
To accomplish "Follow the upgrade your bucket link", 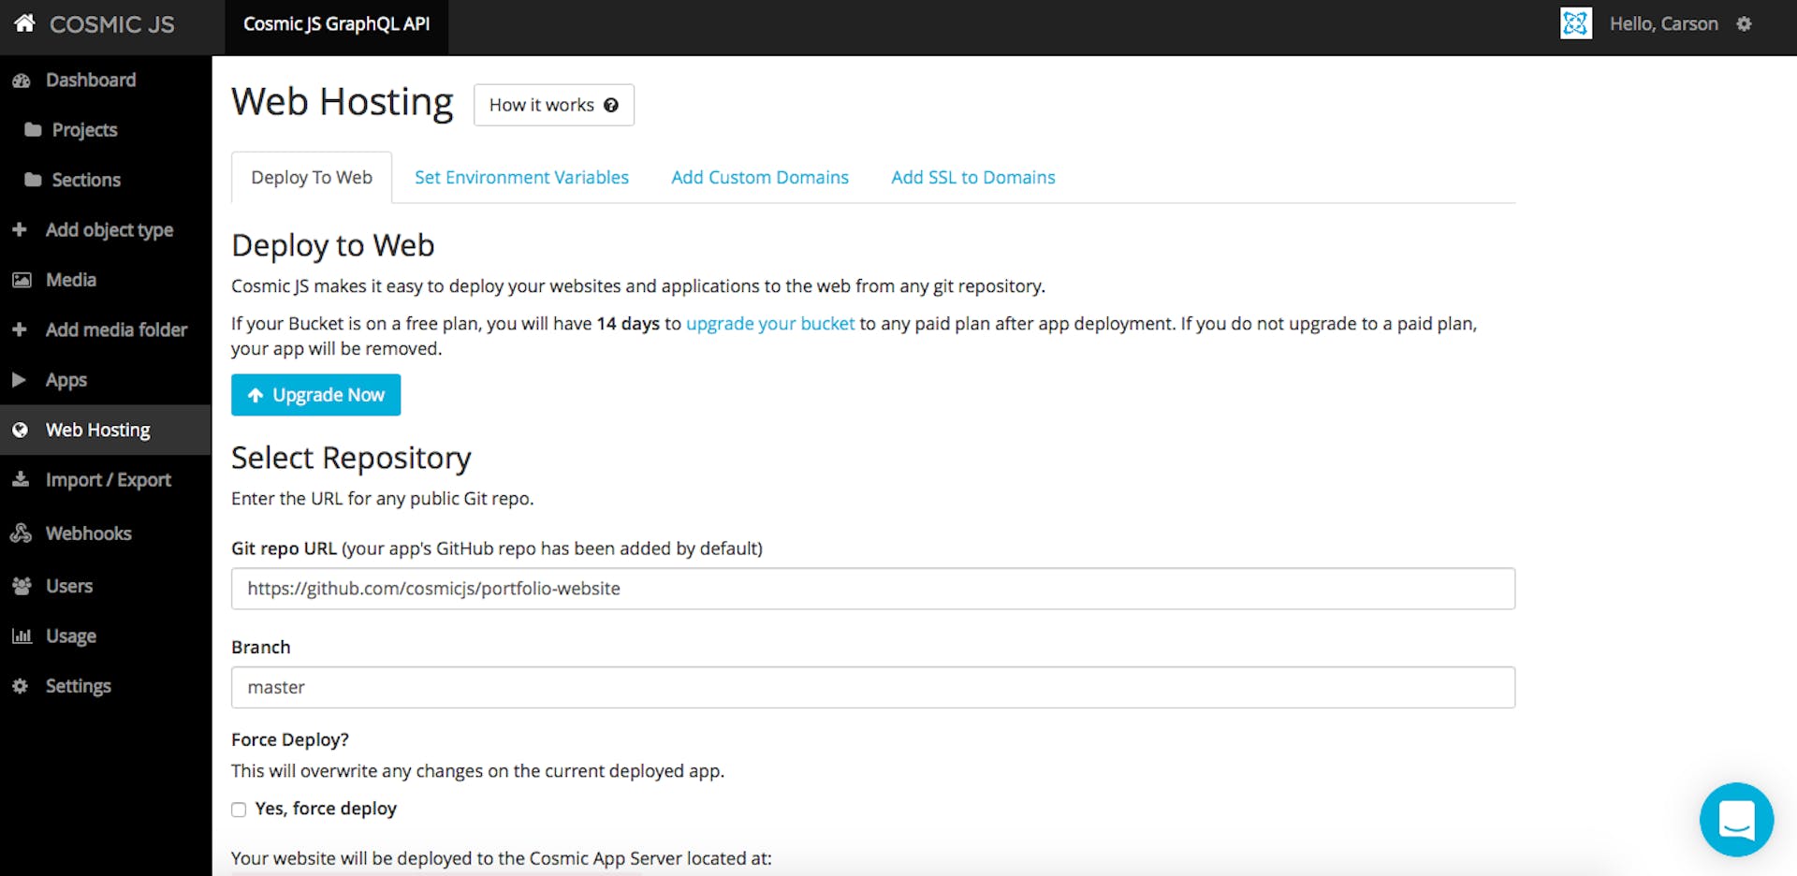I will click(769, 323).
